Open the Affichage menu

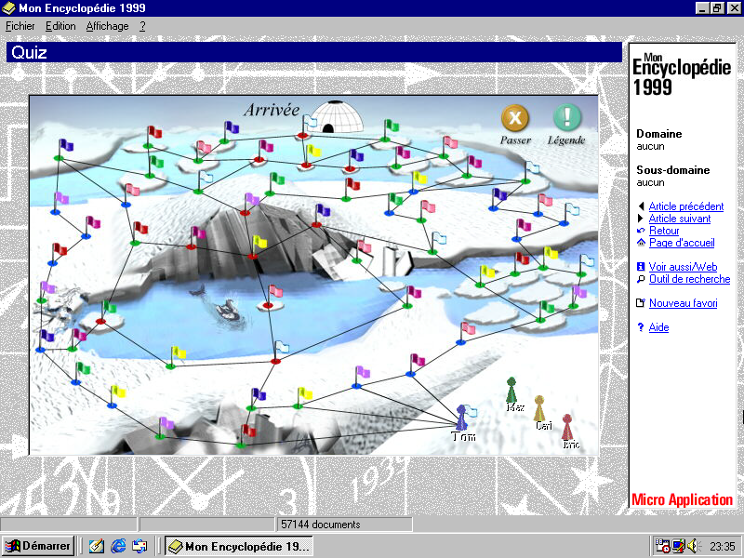pyautogui.click(x=107, y=26)
